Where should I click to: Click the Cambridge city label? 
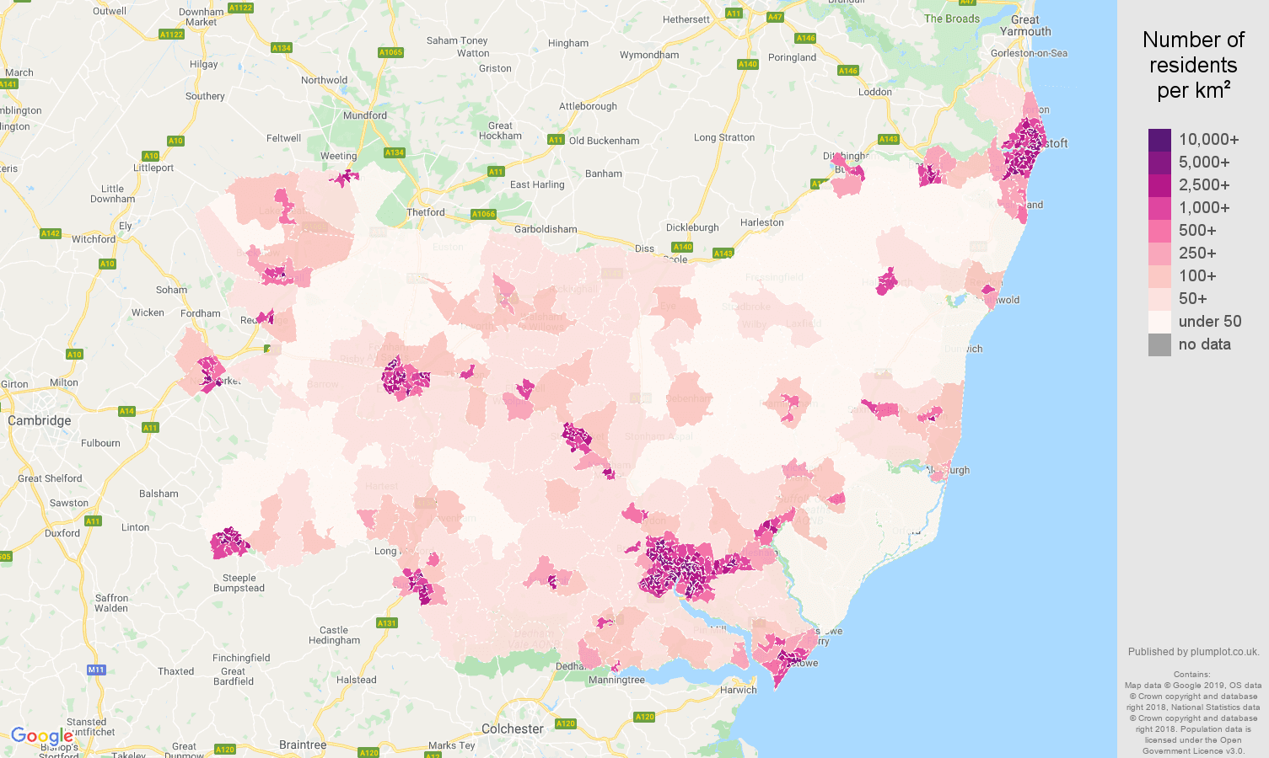[40, 420]
